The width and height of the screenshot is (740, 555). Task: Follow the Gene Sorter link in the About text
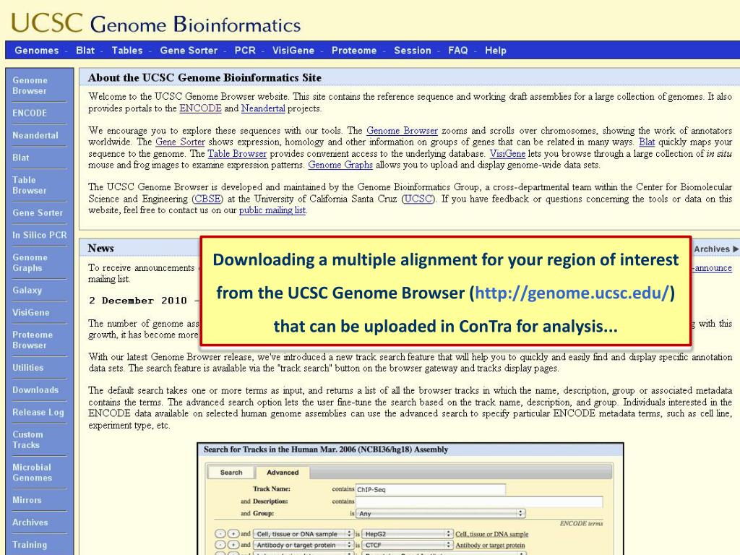point(180,142)
